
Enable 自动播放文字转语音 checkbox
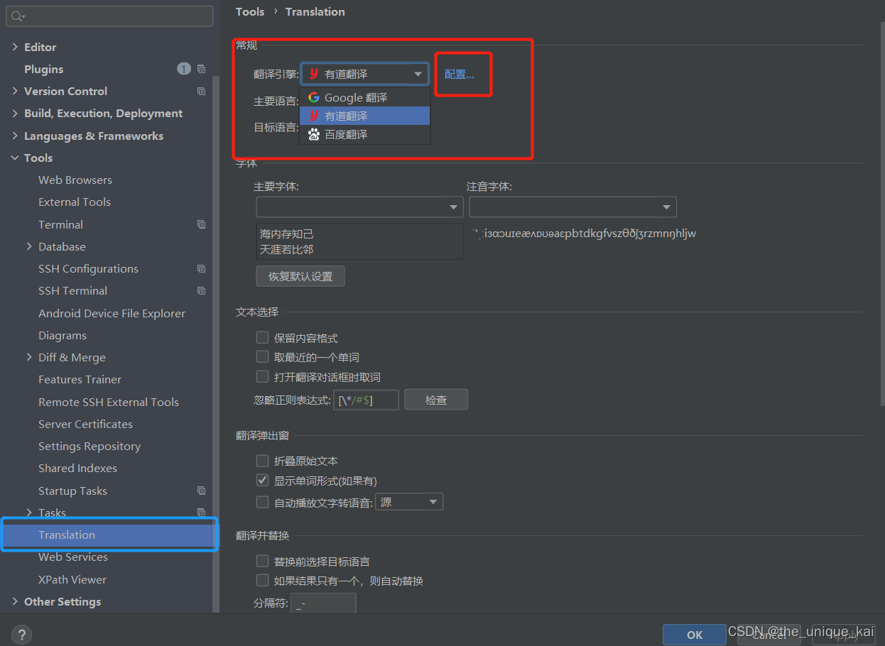pyautogui.click(x=263, y=502)
